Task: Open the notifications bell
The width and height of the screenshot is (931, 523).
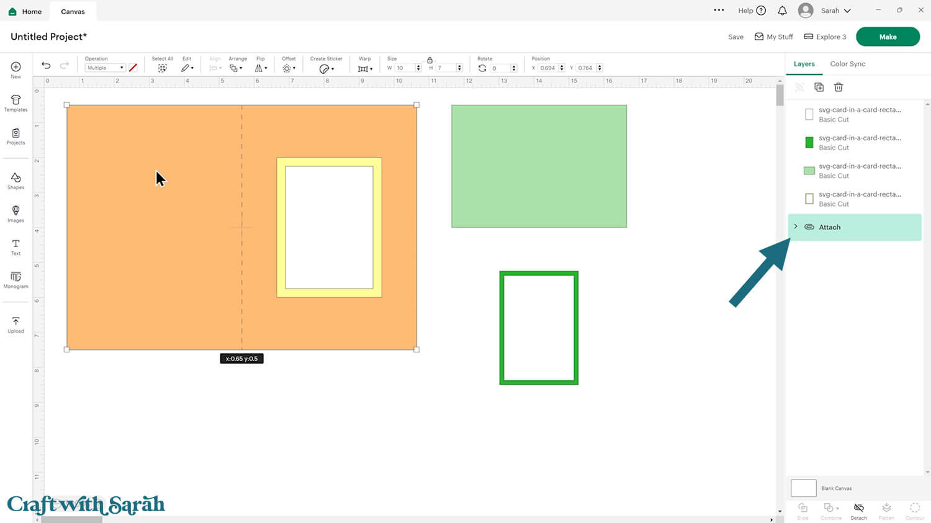Action: coord(782,11)
